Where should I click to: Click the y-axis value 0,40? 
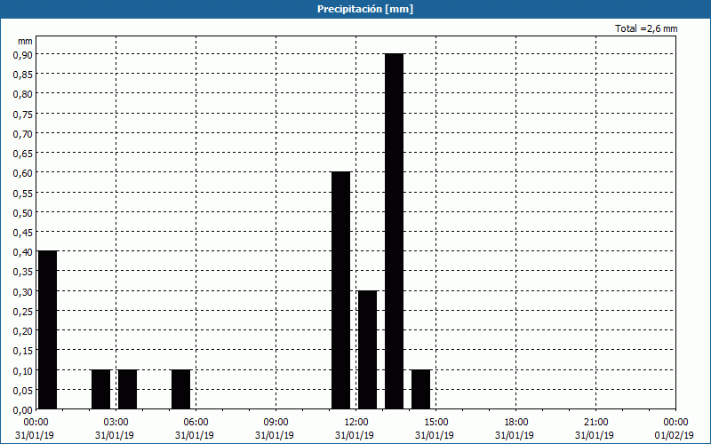(x=23, y=252)
